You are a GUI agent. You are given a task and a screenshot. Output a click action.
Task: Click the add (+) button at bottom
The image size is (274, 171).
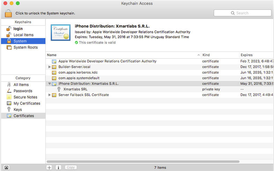point(49,168)
